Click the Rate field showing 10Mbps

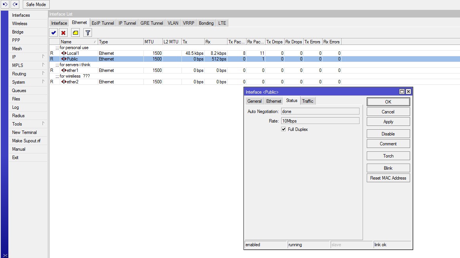[x=320, y=121]
